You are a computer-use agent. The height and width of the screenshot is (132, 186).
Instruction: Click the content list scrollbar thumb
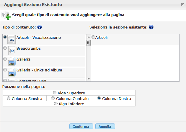[x=88, y=43]
